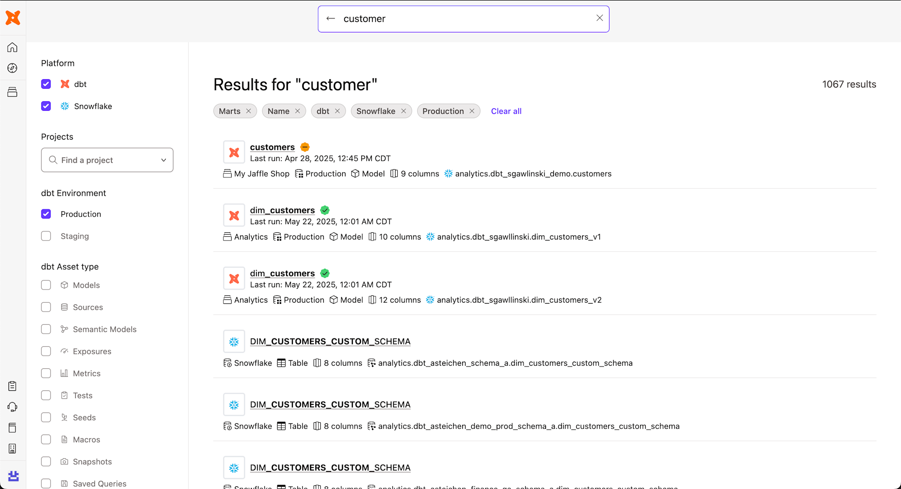This screenshot has height=489, width=901.
Task: Check the Macros checkbox
Action: (46, 439)
